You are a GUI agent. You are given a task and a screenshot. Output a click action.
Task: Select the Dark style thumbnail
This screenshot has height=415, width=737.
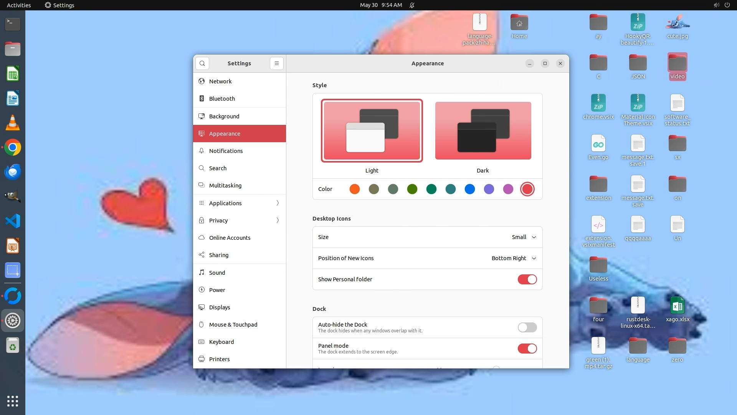pyautogui.click(x=483, y=131)
